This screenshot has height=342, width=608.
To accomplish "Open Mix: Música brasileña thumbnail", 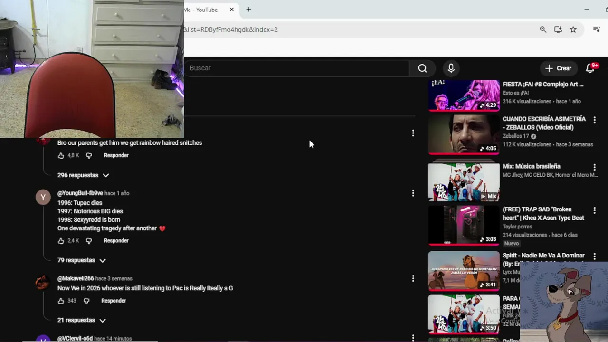I will pos(464,182).
